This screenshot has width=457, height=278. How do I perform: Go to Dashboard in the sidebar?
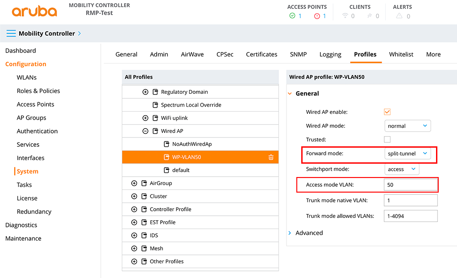point(21,51)
